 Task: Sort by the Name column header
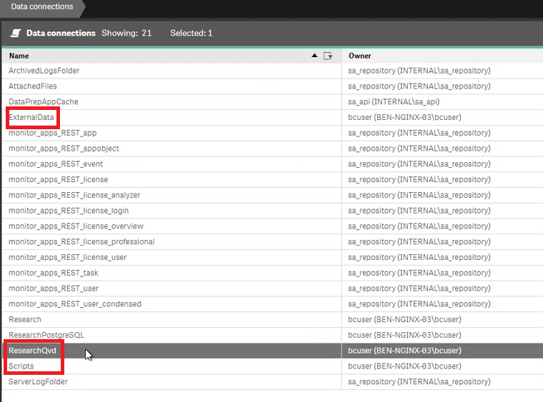(19, 56)
